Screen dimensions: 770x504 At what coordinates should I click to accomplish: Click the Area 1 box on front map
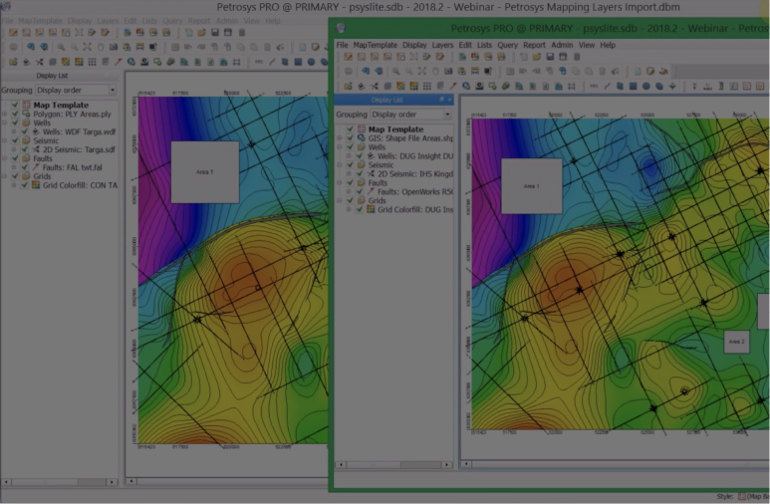tap(531, 185)
